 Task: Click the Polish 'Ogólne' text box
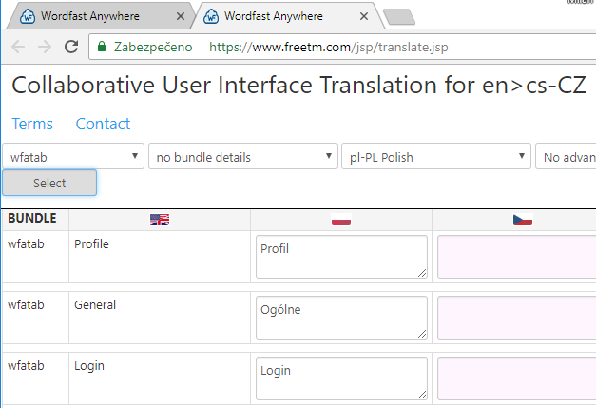point(341,318)
